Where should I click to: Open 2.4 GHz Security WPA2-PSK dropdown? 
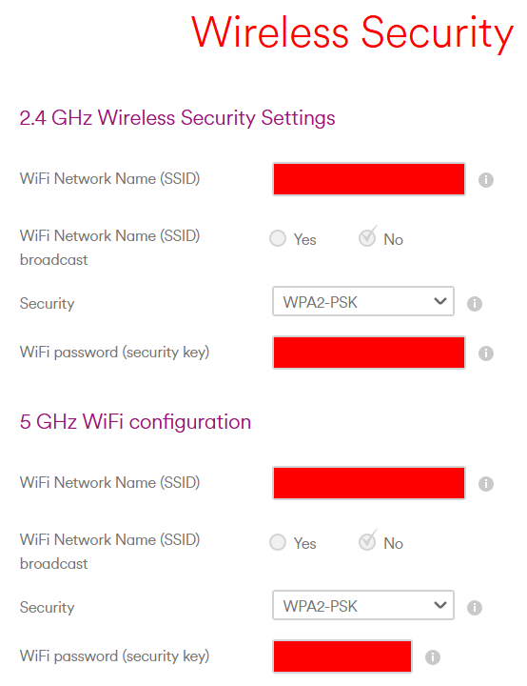[x=363, y=301]
